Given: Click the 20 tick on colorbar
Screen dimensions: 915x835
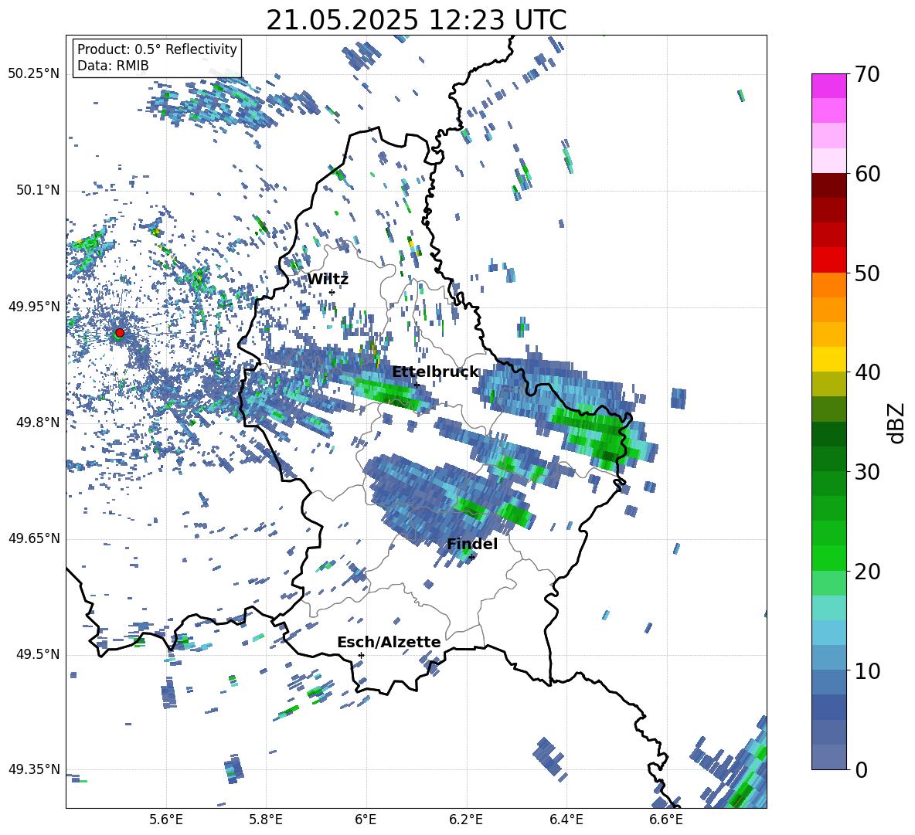Looking at the screenshot, I should (867, 571).
